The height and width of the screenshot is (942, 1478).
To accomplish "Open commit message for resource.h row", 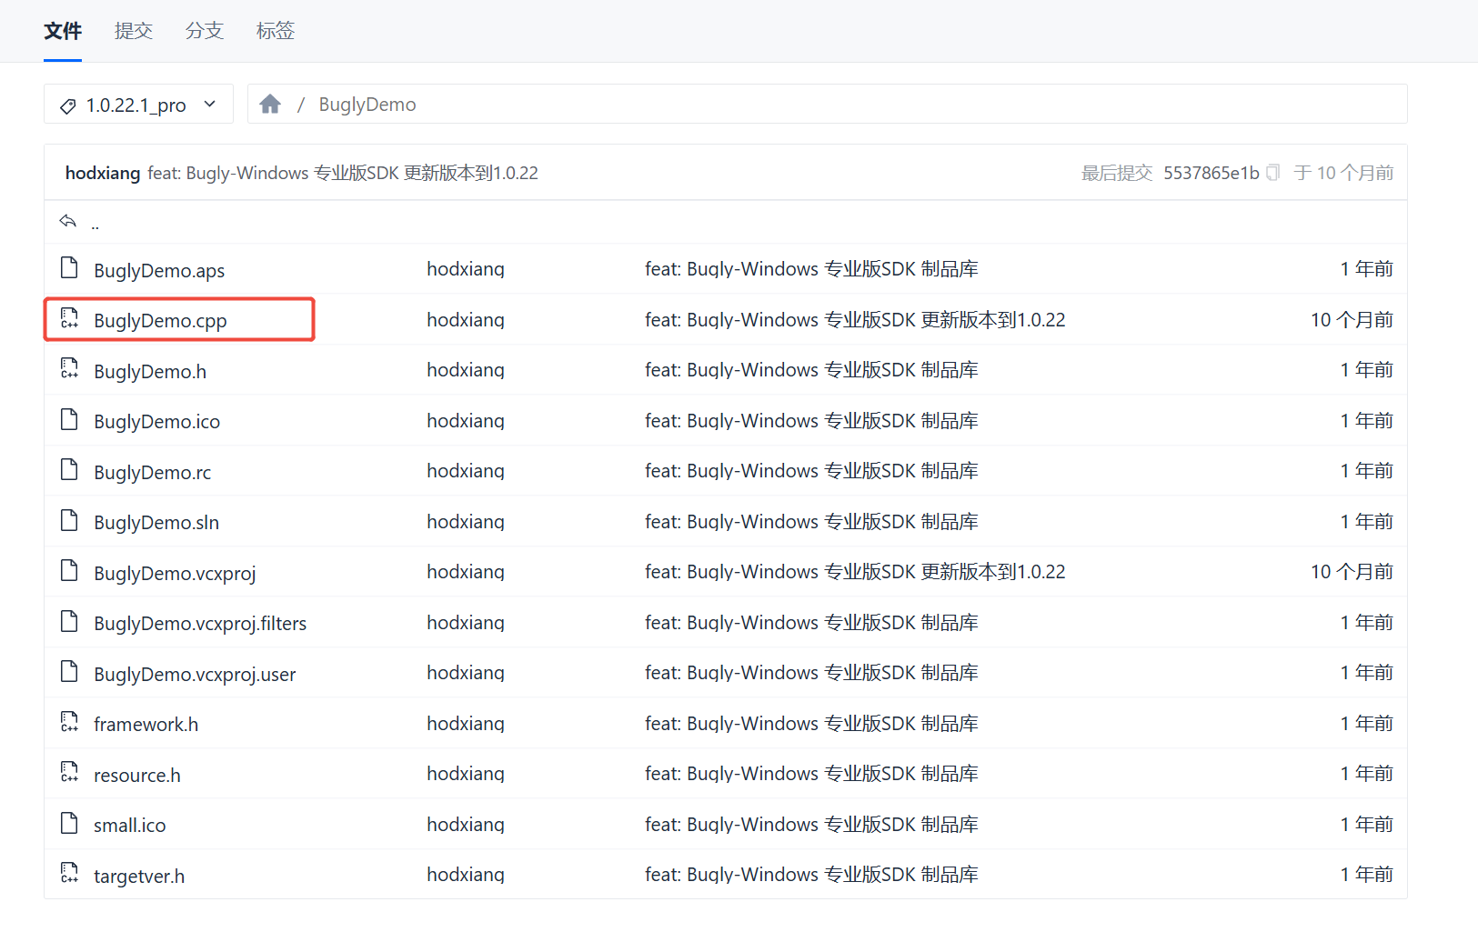I will point(811,774).
